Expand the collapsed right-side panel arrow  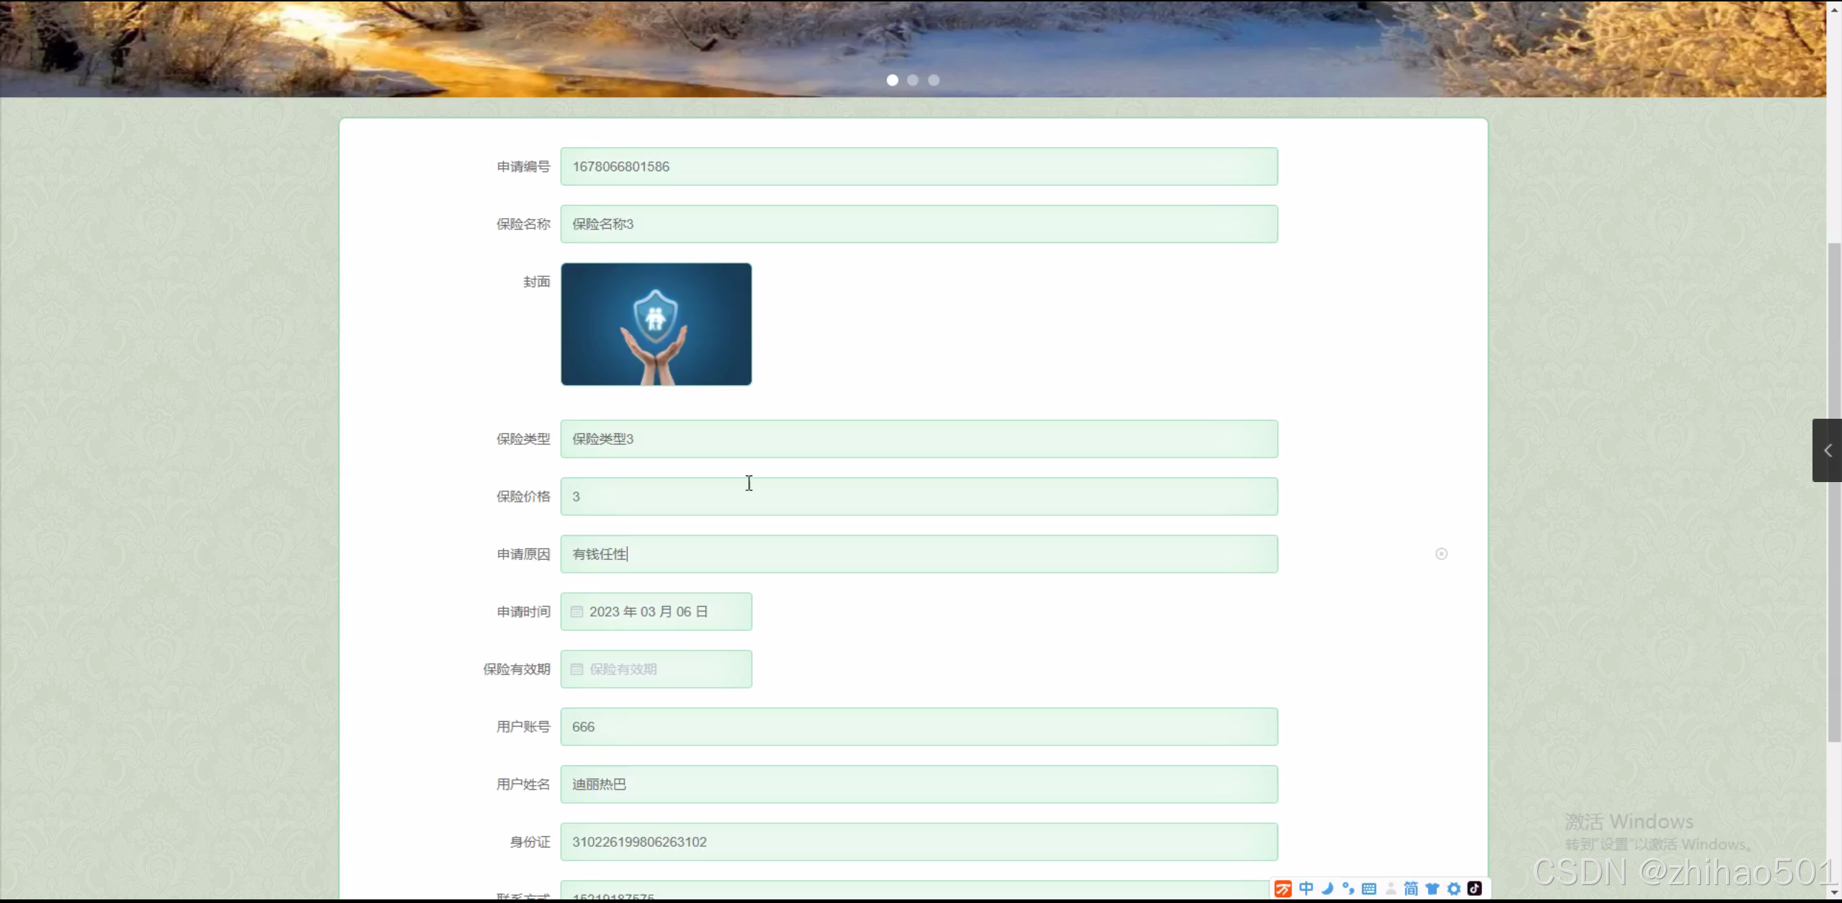tap(1827, 450)
